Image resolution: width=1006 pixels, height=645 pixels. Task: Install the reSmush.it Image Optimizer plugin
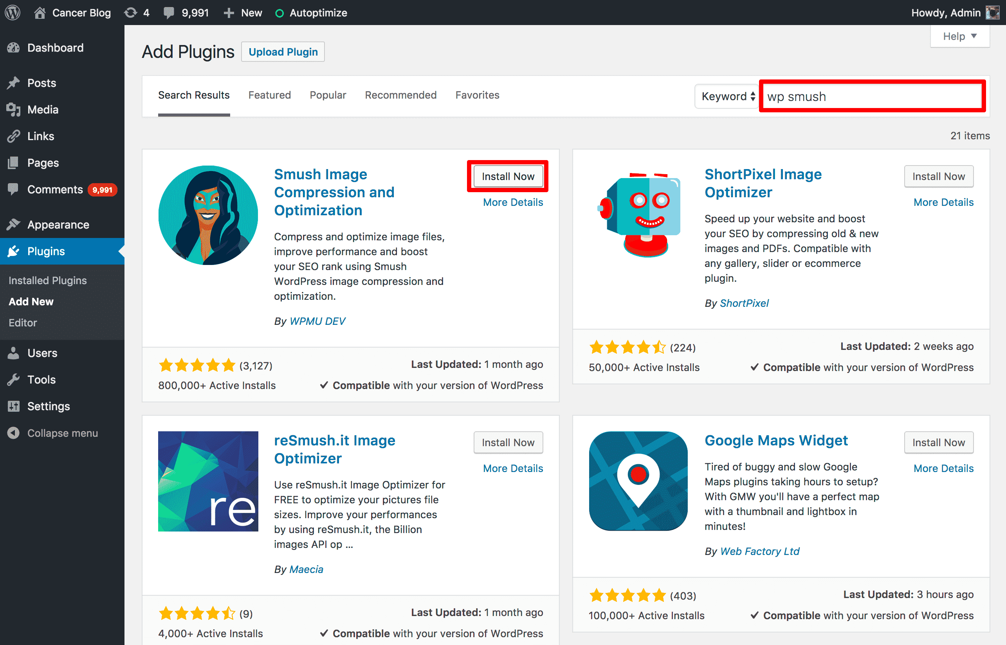(508, 443)
